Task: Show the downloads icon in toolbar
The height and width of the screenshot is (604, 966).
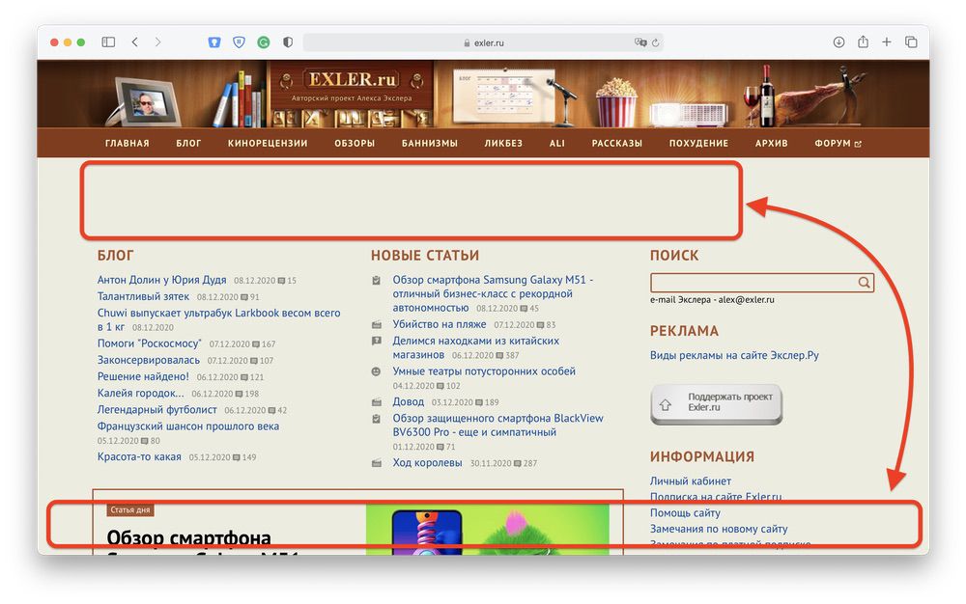Action: point(838,41)
